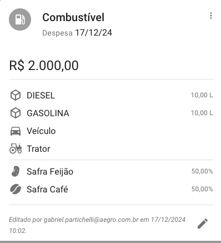221x243 pixels.
Task: Click the coffee bean icon for Safra Café
Action: (16, 189)
